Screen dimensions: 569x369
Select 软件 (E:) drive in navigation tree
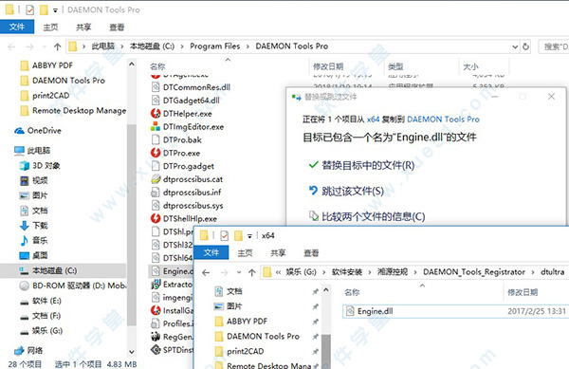point(46,301)
